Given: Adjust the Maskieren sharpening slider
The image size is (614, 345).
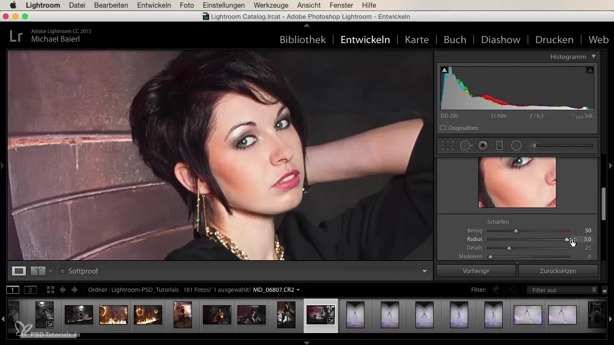Looking at the screenshot, I should pyautogui.click(x=490, y=257).
